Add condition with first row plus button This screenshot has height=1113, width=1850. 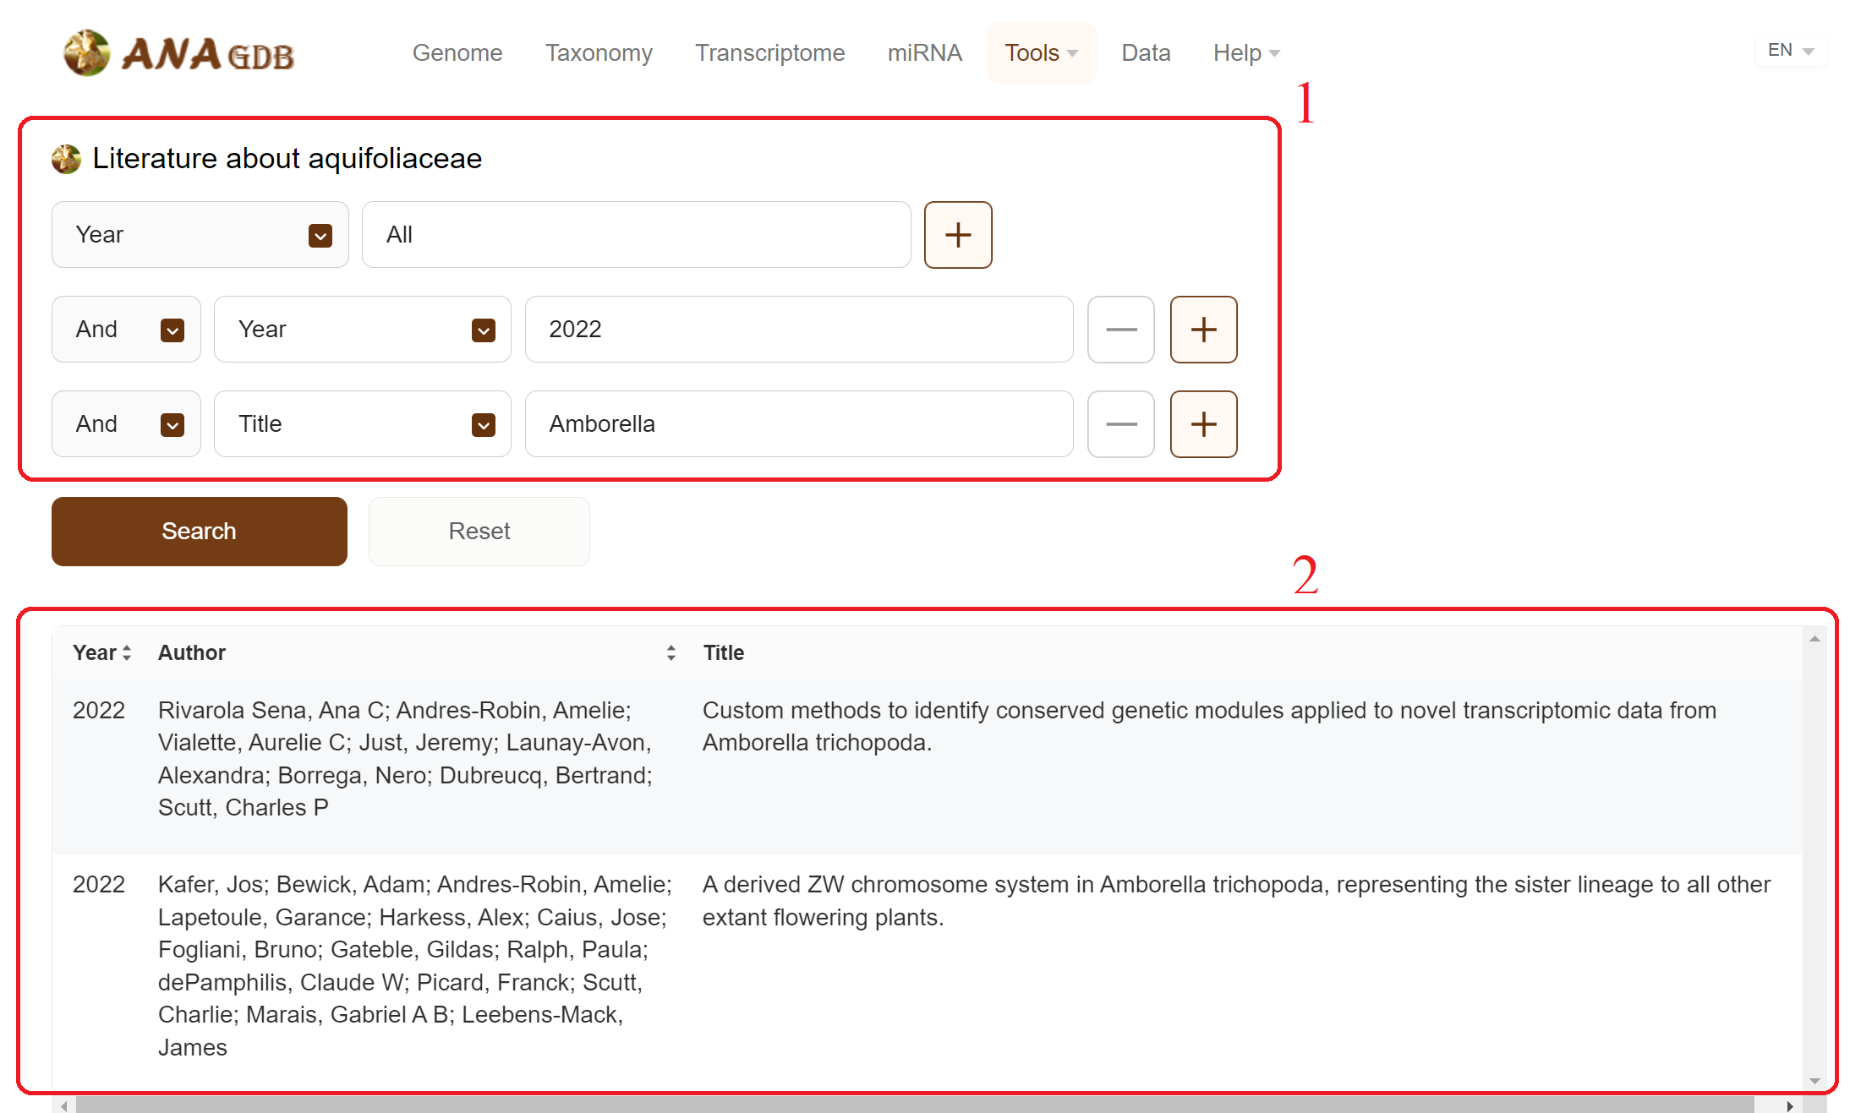click(957, 235)
